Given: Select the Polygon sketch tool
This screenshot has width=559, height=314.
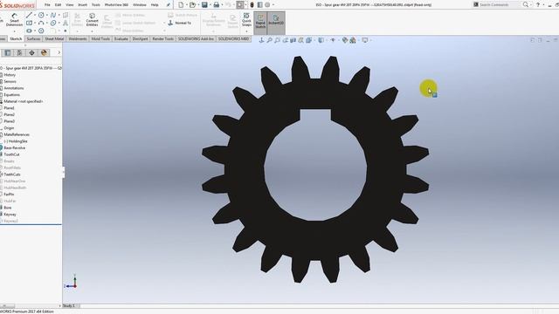Looking at the screenshot, I should (x=41, y=31).
